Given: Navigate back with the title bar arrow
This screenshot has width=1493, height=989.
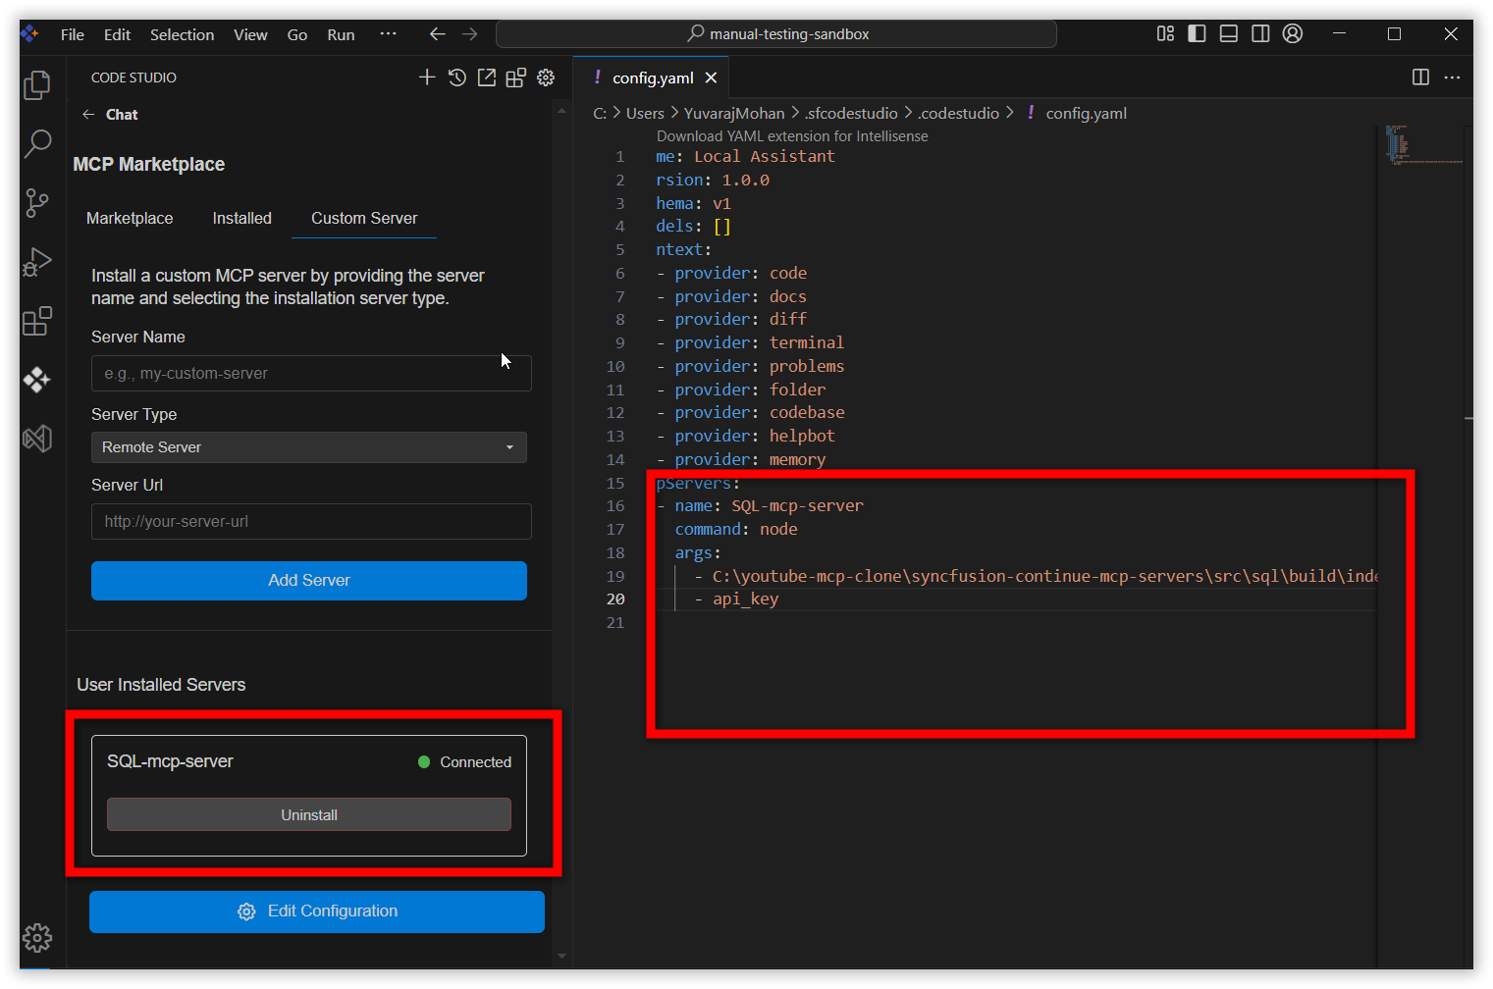Looking at the screenshot, I should tap(438, 34).
